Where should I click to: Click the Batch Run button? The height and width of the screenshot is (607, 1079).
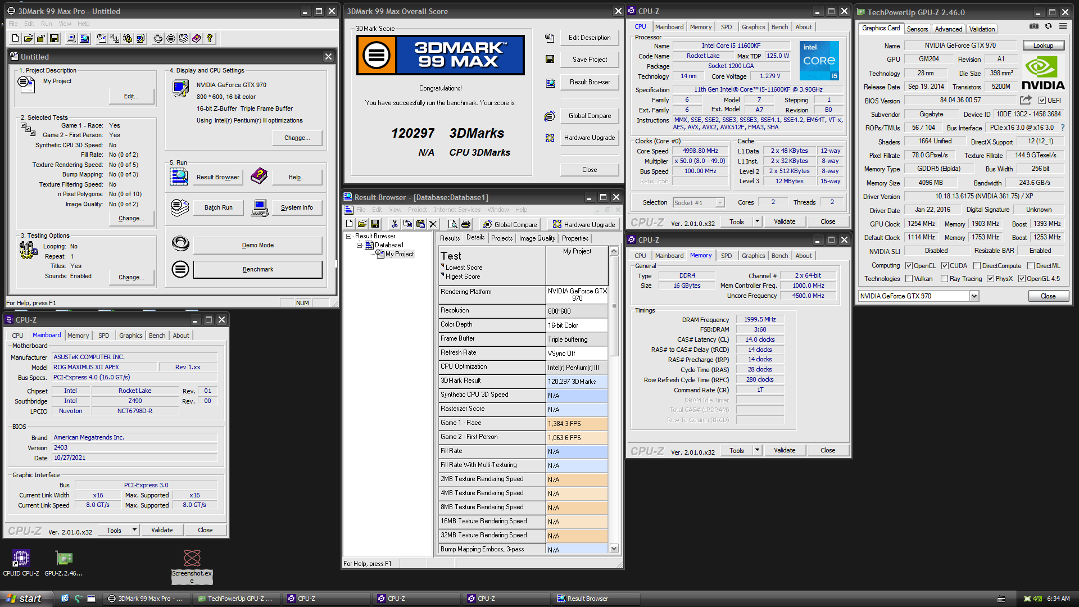point(219,207)
